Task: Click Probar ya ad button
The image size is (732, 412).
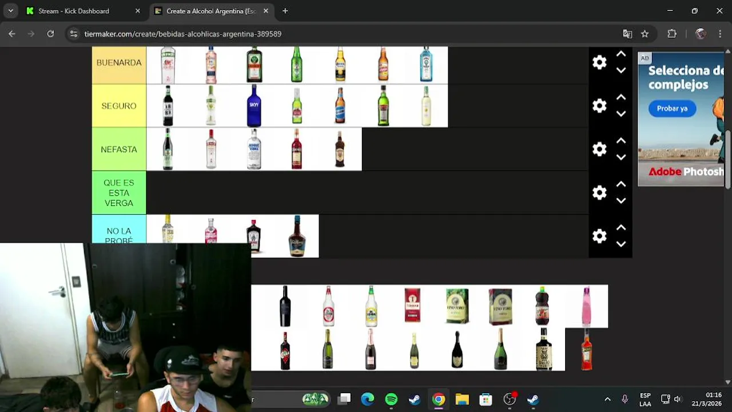Action: point(672,108)
